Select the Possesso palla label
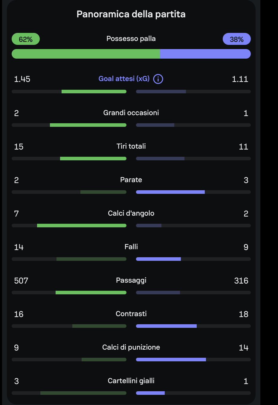The width and height of the screenshot is (278, 405). [131, 39]
